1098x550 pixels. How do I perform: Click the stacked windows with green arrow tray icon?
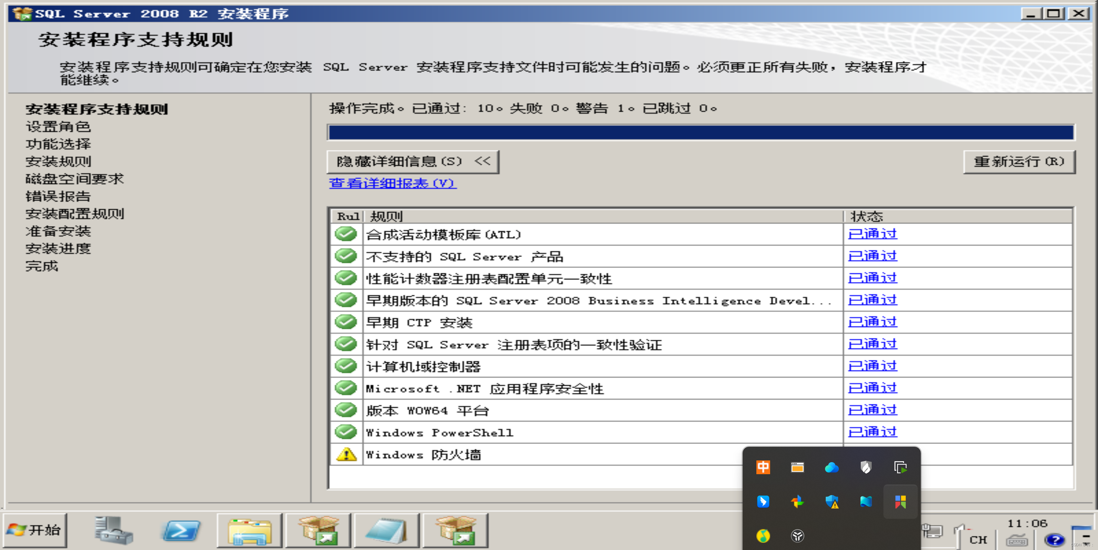click(x=900, y=467)
